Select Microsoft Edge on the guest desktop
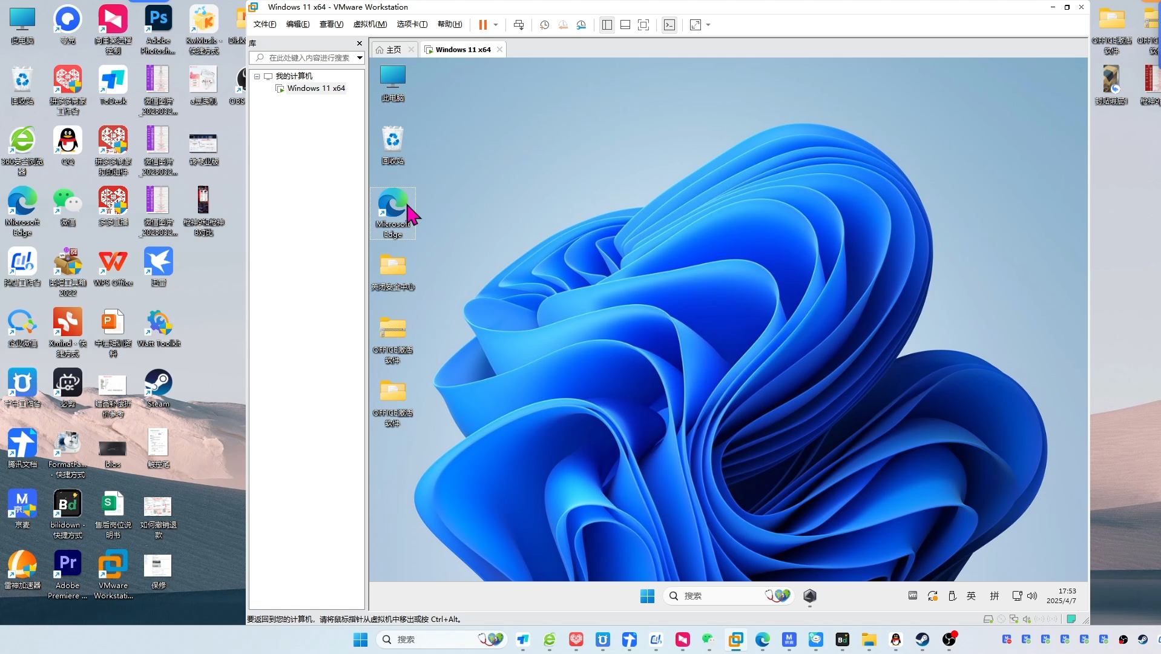The width and height of the screenshot is (1161, 654). tap(393, 213)
